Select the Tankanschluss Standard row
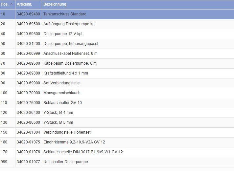Screen dimensions: 234x173 pos(65,14)
